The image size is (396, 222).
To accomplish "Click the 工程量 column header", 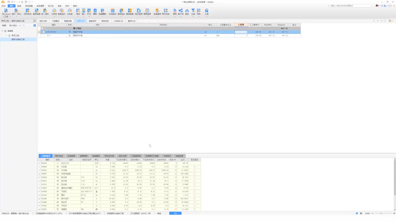I will 241,25.
